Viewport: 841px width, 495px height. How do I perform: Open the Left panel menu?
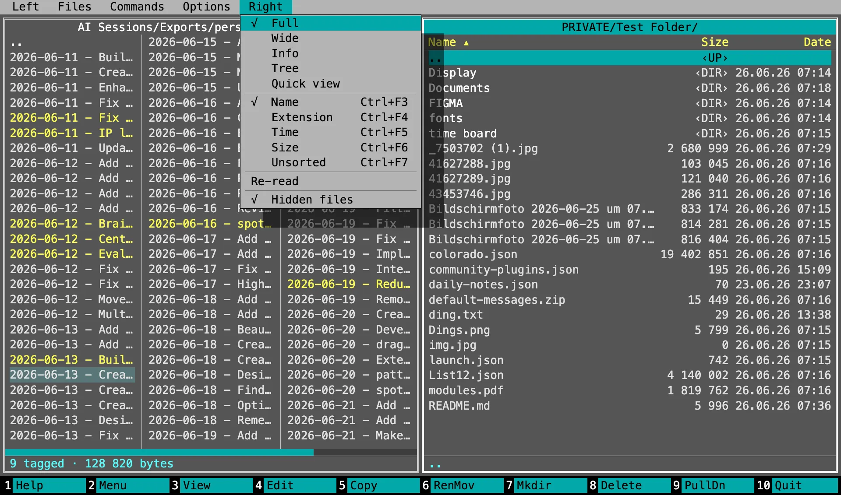coord(25,7)
